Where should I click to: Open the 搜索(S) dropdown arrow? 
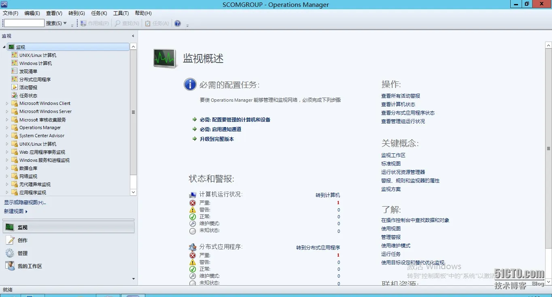[x=65, y=23]
